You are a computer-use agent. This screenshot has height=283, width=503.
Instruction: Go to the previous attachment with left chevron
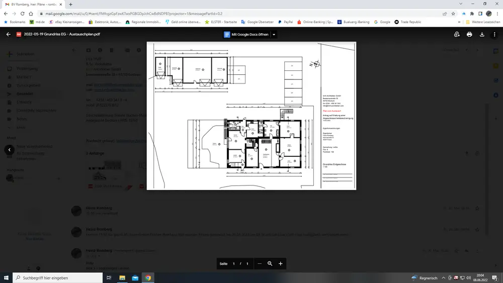(9, 150)
